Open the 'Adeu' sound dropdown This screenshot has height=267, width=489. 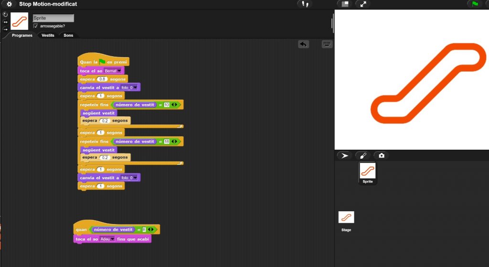point(113,239)
